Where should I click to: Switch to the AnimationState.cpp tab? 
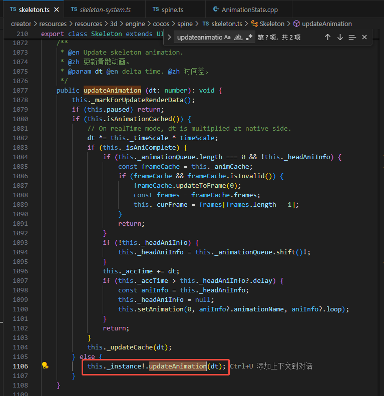click(x=250, y=10)
